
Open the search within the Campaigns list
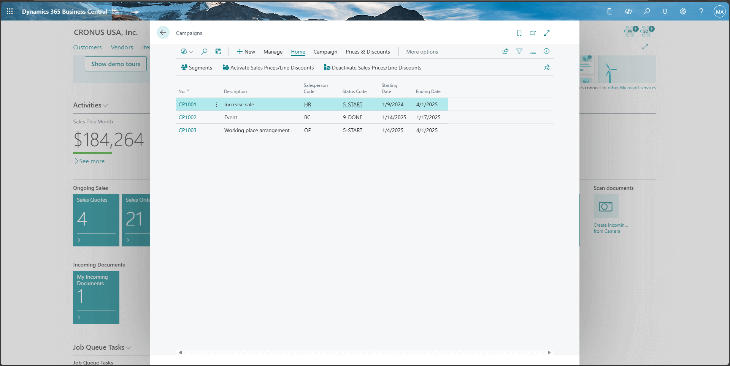click(204, 51)
